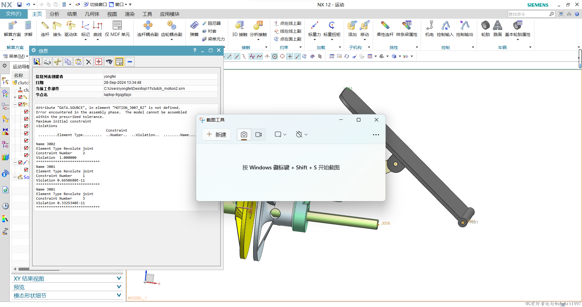The image size is (582, 307).
Task: Open the 齿轮耦合副 dropdown arrow
Action: (172, 40)
